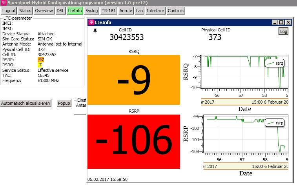The width and height of the screenshot is (297, 186).
Task: Click TAC value 16545
Action: 44,75
